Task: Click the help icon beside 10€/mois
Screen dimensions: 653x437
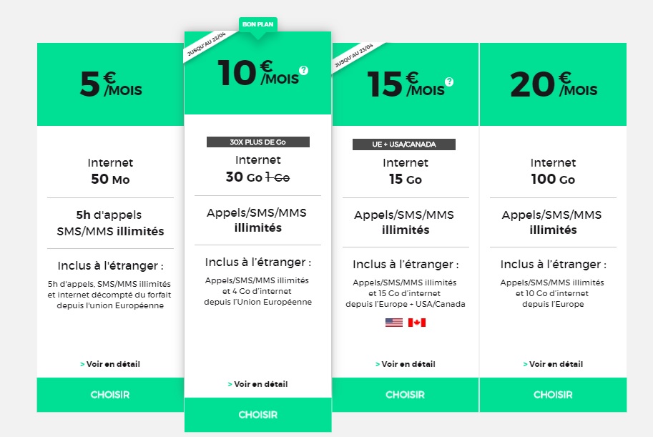Action: click(303, 70)
